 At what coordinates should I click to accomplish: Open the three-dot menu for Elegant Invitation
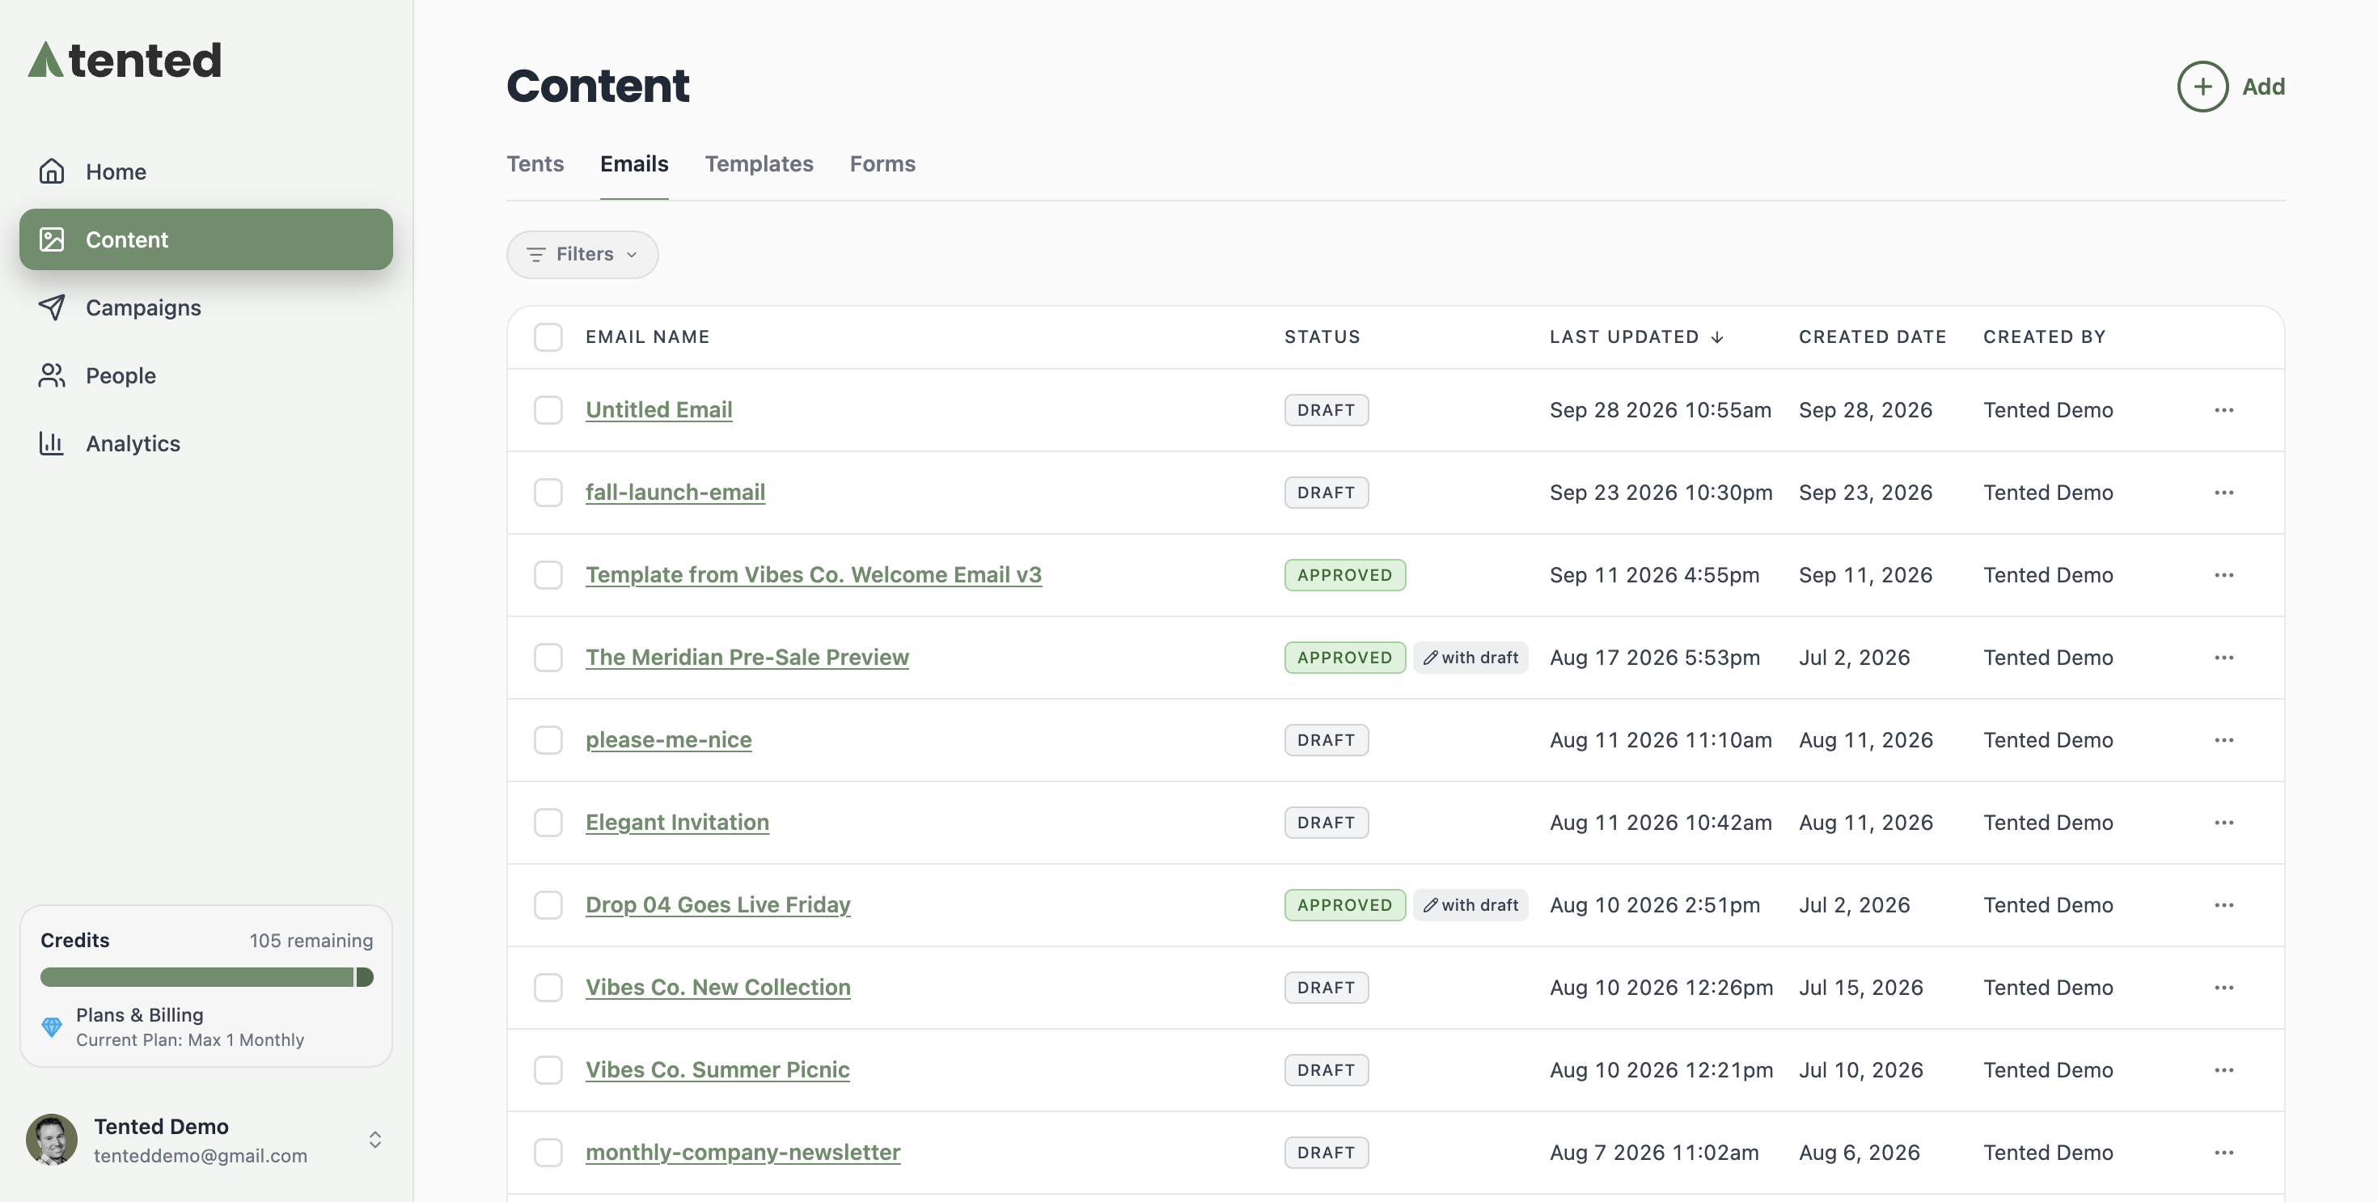pyautogui.click(x=2224, y=823)
